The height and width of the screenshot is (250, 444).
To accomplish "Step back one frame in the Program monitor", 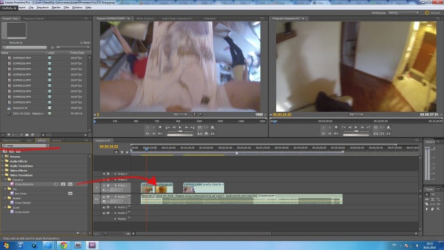I will pyautogui.click(x=350, y=128).
